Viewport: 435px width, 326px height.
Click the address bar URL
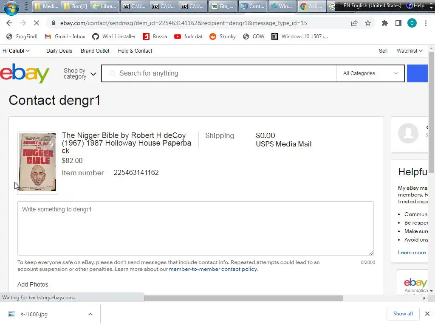pos(184,23)
